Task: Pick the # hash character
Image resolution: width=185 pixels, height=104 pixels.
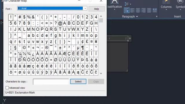Action: click(20, 17)
